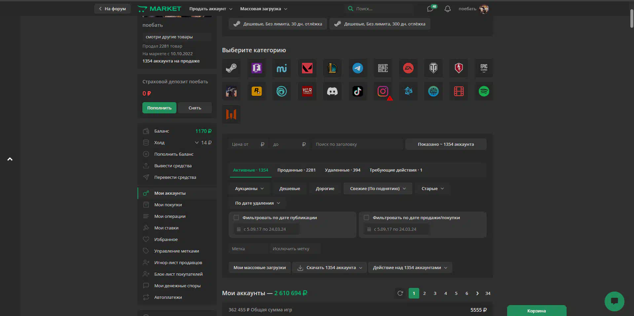Image resolution: width=634 pixels, height=316 pixels.
Task: Open По дате удаления dropdown
Action: (x=257, y=203)
